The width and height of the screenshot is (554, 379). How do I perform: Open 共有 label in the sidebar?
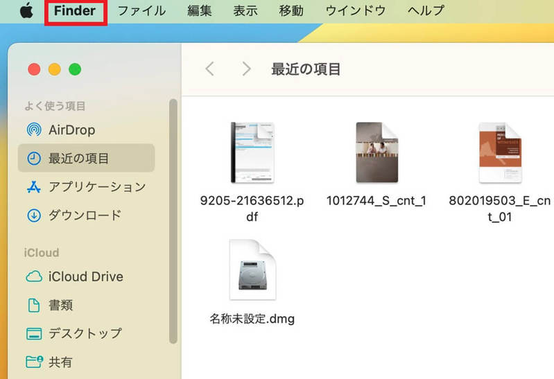point(60,362)
